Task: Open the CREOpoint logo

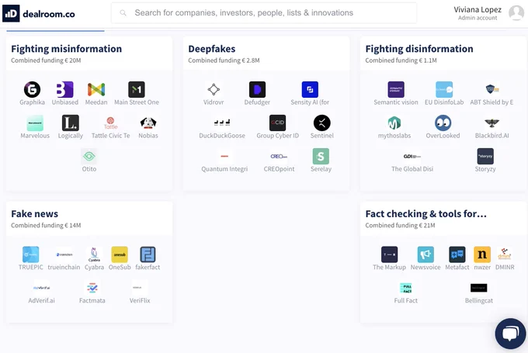Action: click(279, 156)
